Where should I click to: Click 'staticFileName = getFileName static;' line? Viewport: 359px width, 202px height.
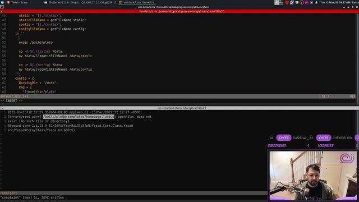52,20
